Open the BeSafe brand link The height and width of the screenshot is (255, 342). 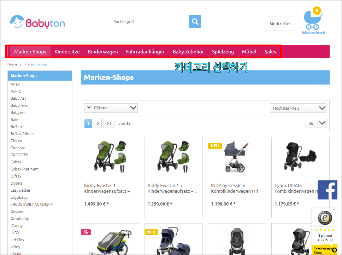(17, 127)
